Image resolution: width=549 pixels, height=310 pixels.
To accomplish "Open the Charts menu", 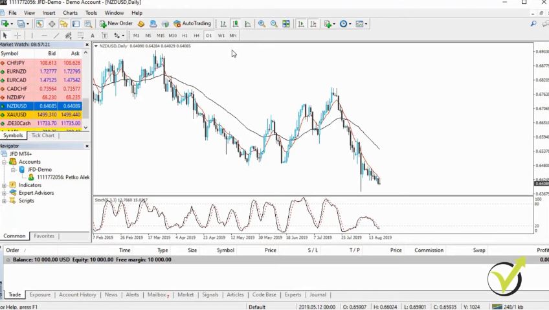I will click(x=70, y=13).
